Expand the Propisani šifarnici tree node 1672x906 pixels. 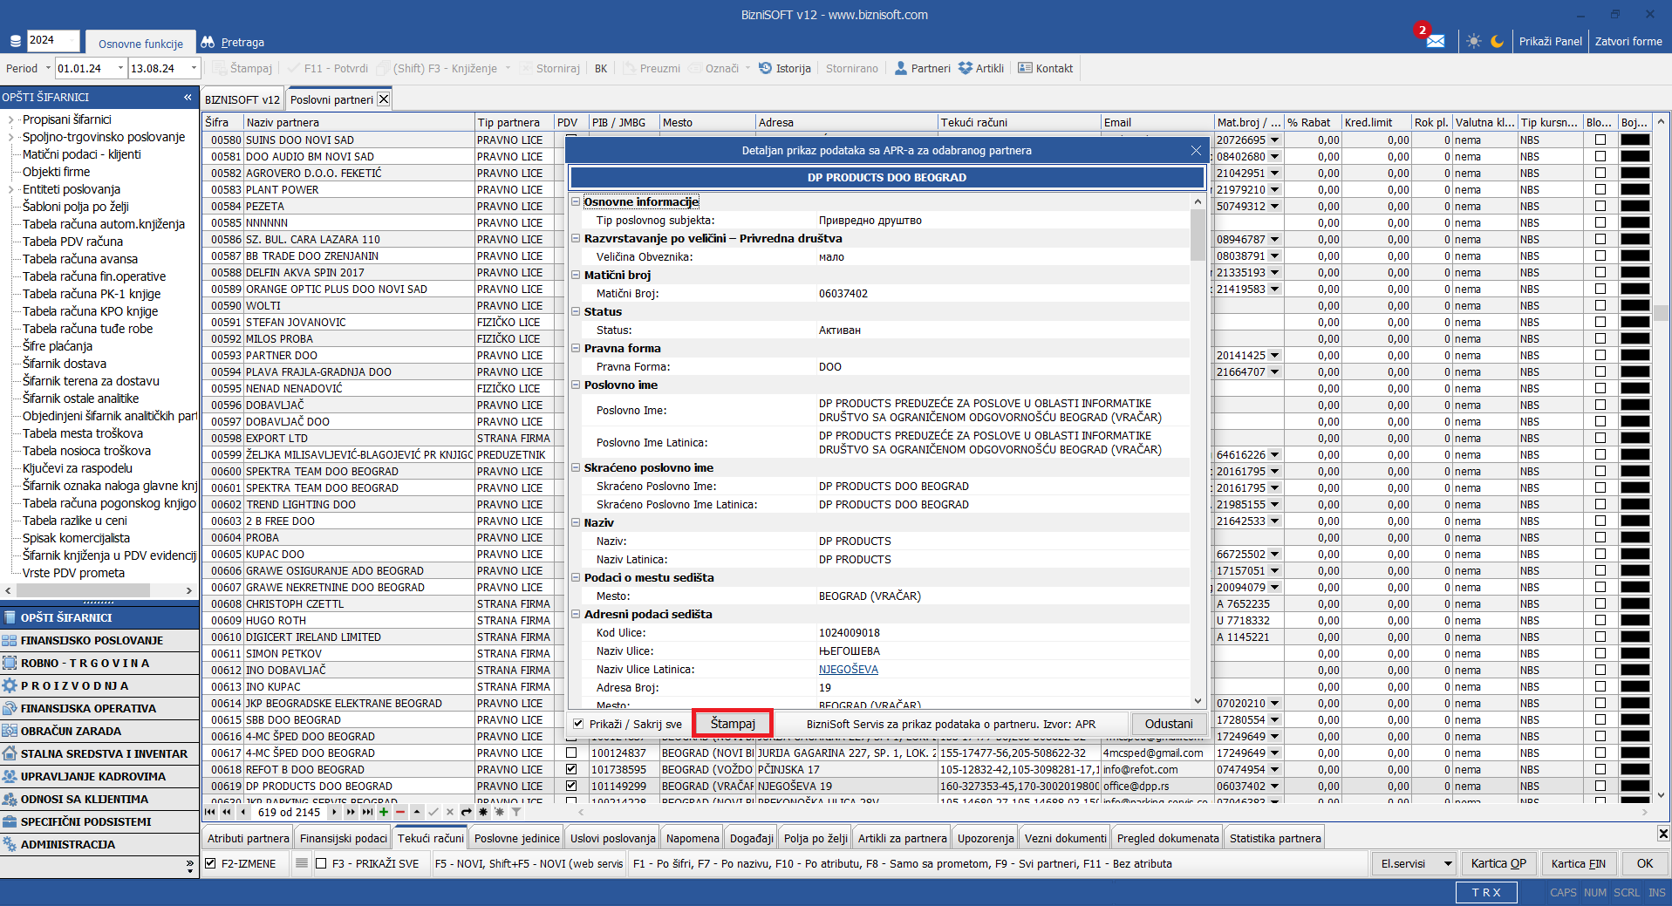10,119
